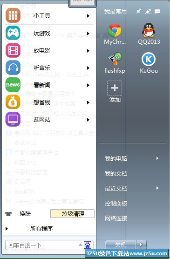Click the 放电影 label
The width and height of the screenshot is (170, 259).
pyautogui.click(x=42, y=51)
